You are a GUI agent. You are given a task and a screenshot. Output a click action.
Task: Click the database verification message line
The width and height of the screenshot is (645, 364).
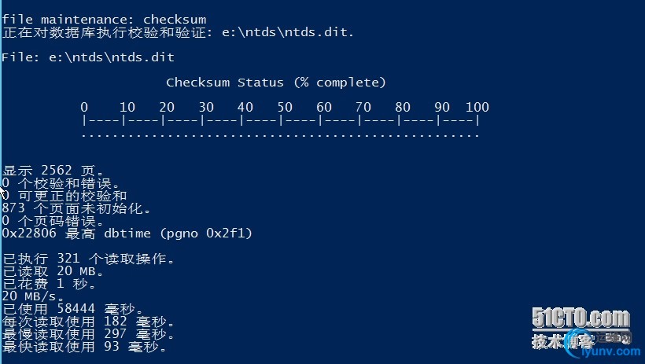(179, 32)
